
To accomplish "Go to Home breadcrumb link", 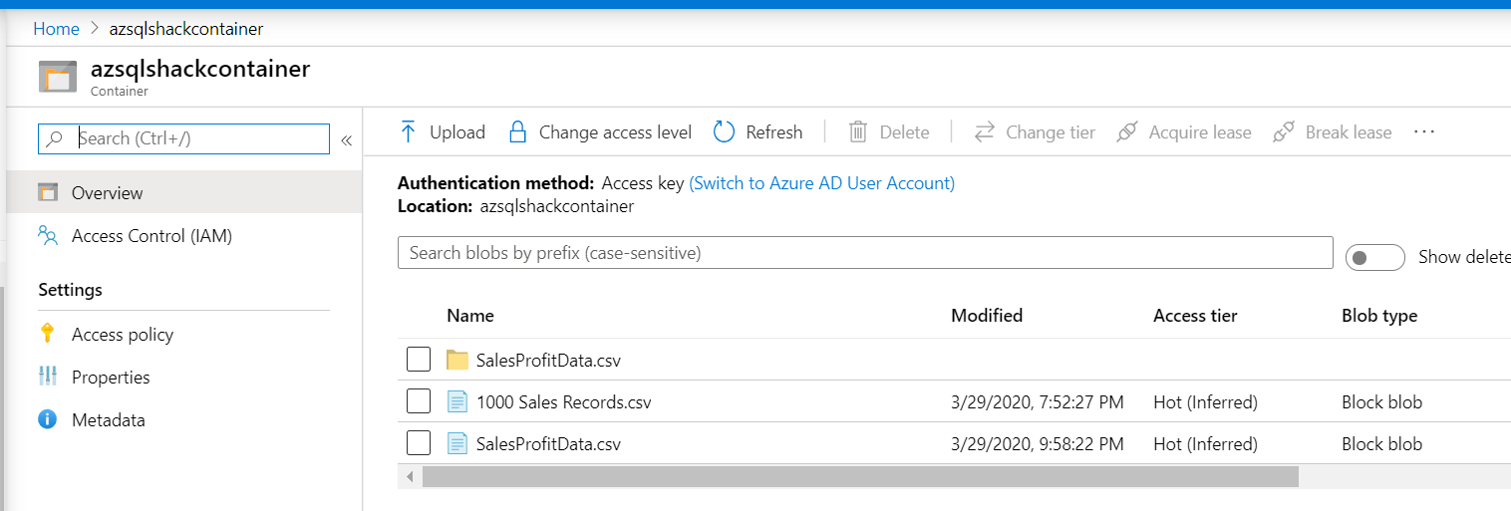I will [x=56, y=29].
